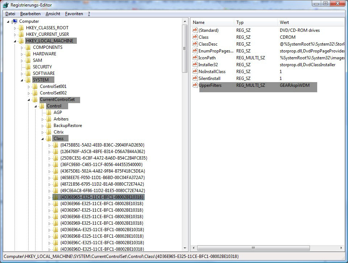Open the Datei menu
This screenshot has width=348, height=263.
(10, 14)
